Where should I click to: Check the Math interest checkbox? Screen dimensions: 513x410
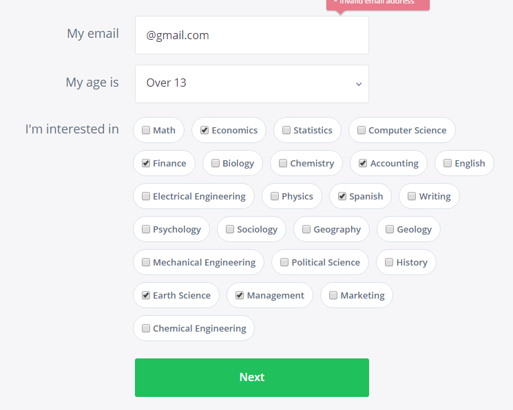click(x=146, y=130)
